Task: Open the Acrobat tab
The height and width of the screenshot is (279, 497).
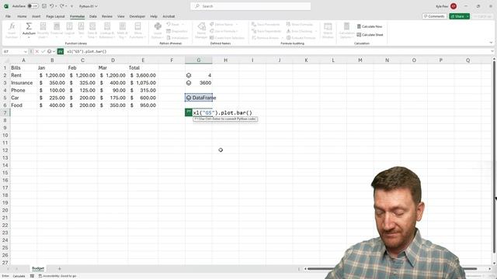Action: click(169, 16)
